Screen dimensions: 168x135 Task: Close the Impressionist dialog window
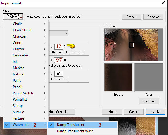[x=163, y=3]
